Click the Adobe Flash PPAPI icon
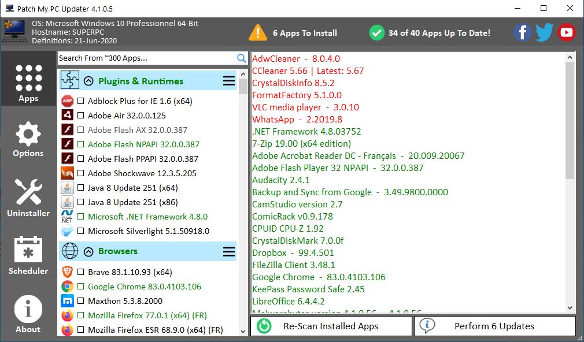 coord(68,158)
